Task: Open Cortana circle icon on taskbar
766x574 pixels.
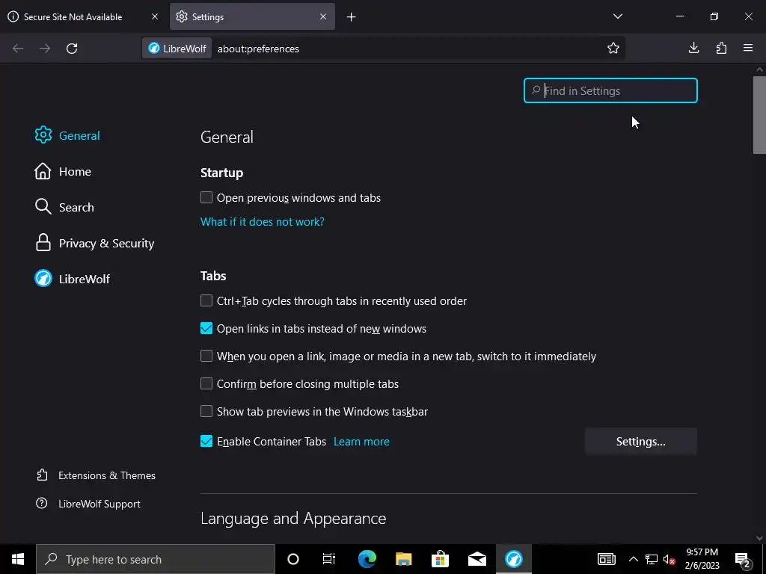Action: click(x=293, y=559)
